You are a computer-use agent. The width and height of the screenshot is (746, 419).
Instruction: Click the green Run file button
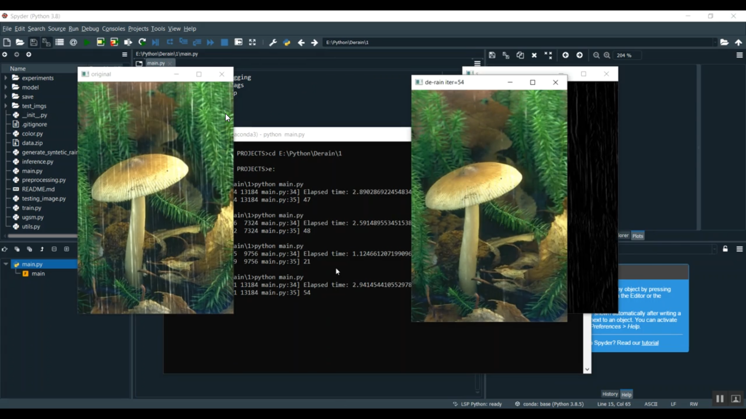87,43
